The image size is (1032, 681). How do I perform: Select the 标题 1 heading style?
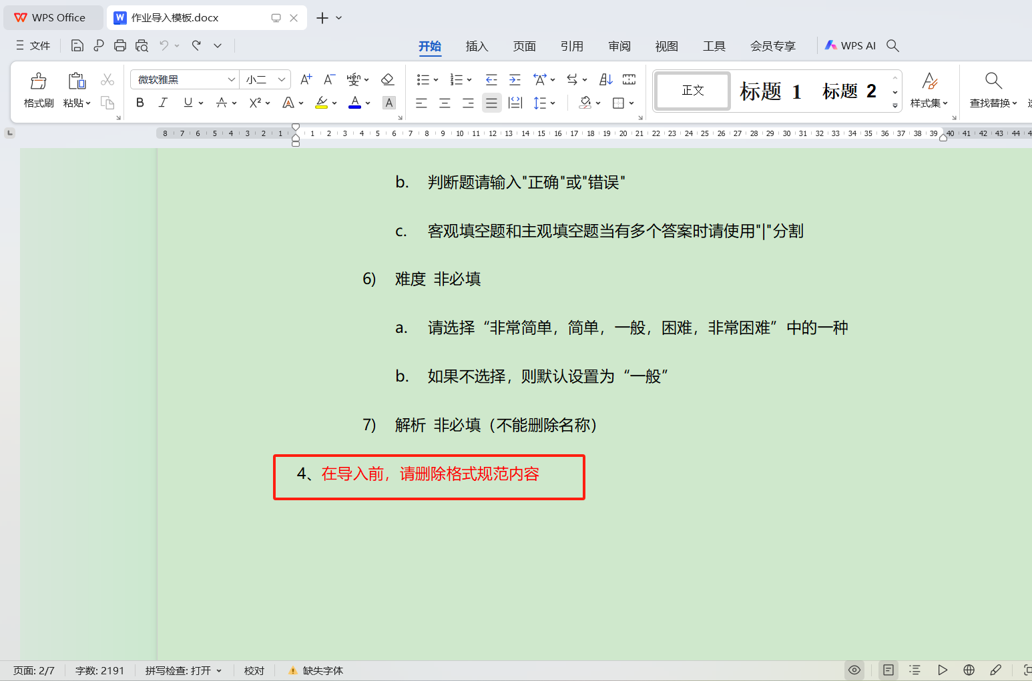tap(770, 91)
